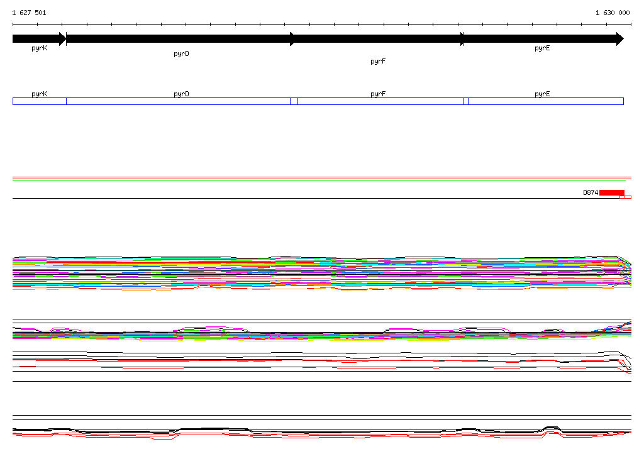
Task: Click the start coordinate 1 627 501
Action: (29, 13)
